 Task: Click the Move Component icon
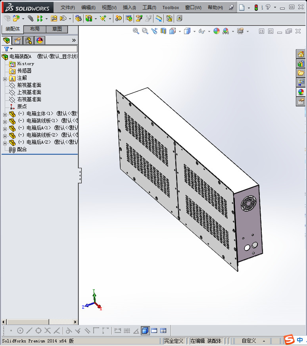tap(63, 18)
